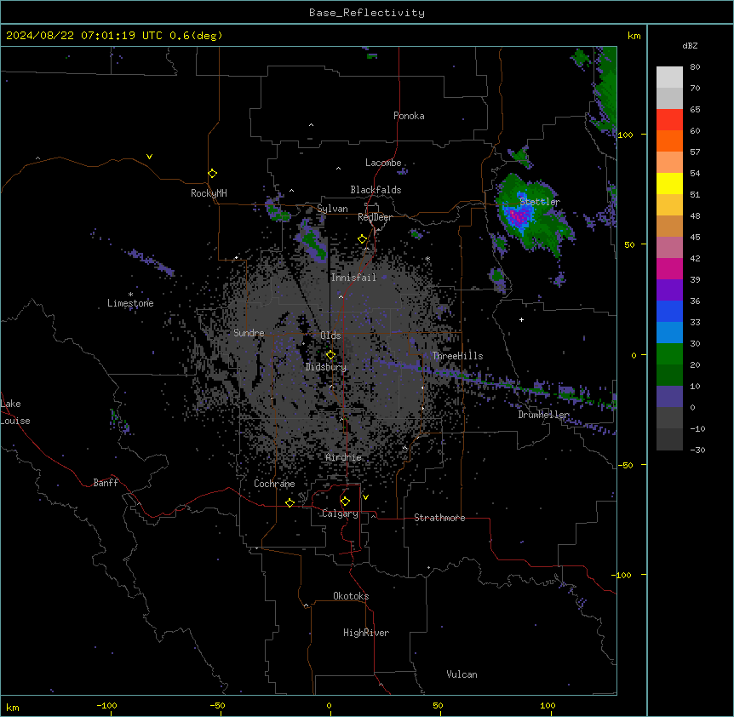Viewport: 734px width, 717px height.
Task: Click the yellow V marker northeast of Calgary
Action: tap(365, 497)
